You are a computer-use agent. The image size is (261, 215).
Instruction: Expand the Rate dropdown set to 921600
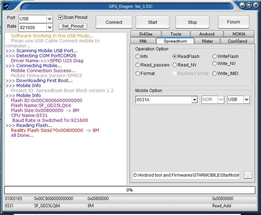click(50, 27)
